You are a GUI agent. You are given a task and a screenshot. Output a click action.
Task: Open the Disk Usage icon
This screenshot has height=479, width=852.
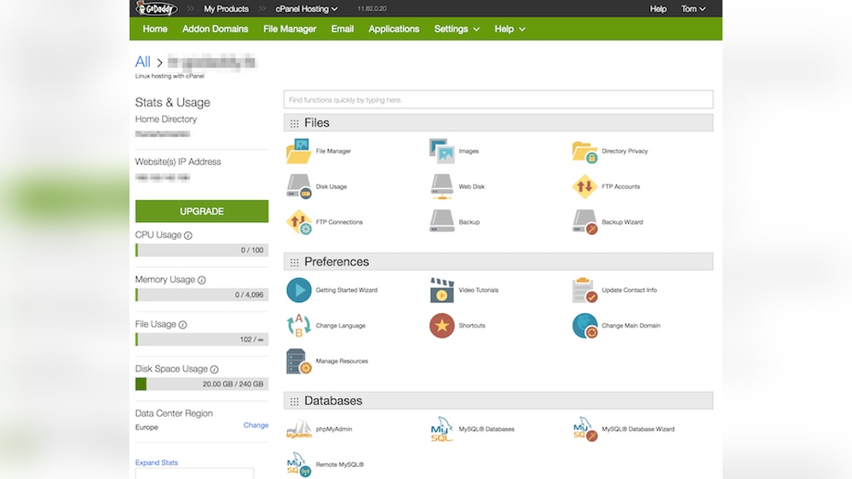pos(298,186)
